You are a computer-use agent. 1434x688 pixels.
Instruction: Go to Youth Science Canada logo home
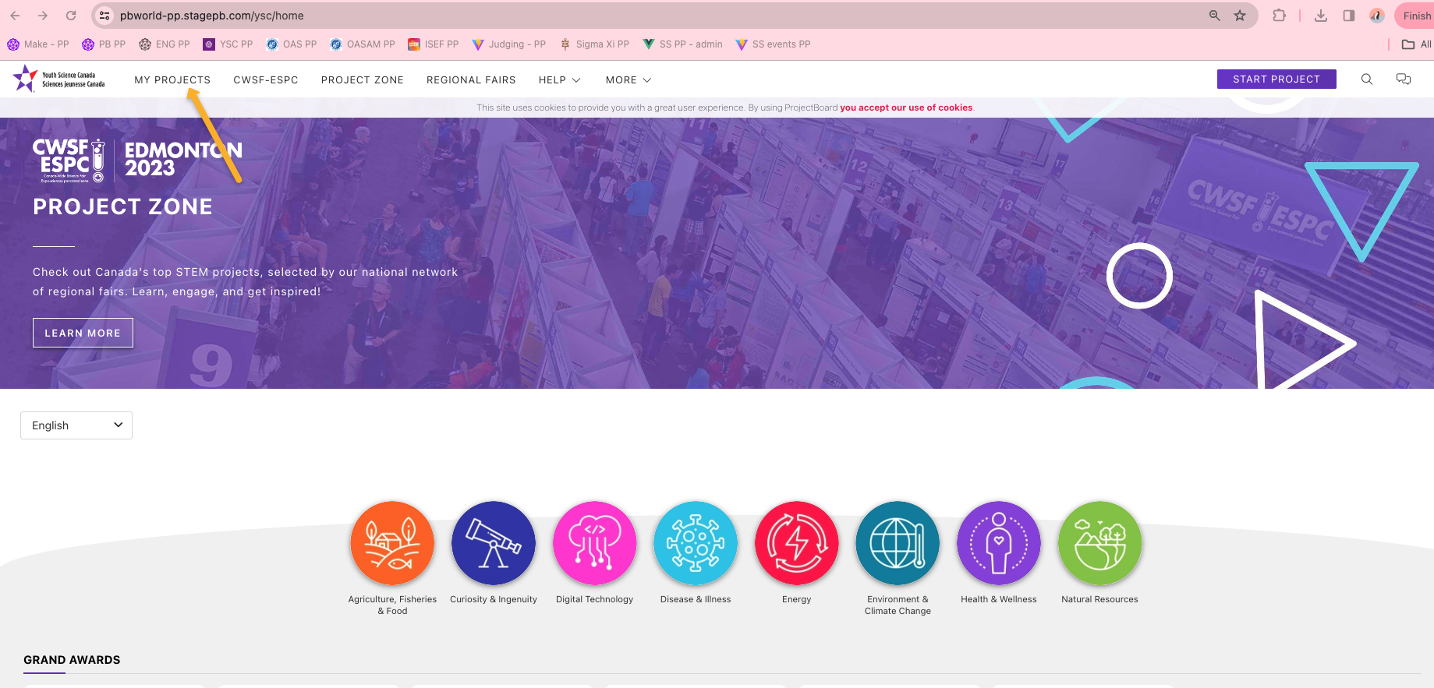pyautogui.click(x=59, y=79)
